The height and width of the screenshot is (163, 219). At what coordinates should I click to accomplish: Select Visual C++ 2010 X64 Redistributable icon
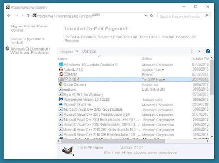tap(61, 129)
